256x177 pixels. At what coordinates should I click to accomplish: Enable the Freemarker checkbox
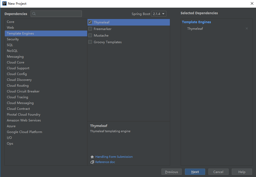90,29
